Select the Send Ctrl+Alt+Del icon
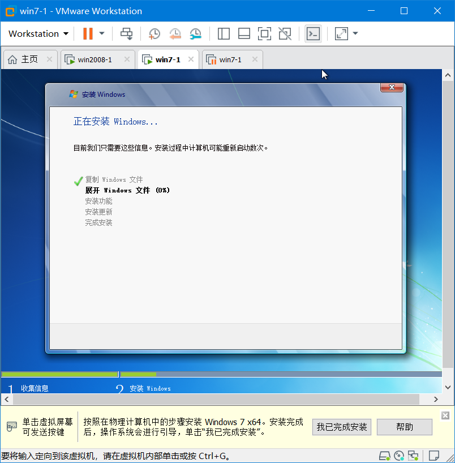The height and width of the screenshot is (463, 455). click(127, 34)
